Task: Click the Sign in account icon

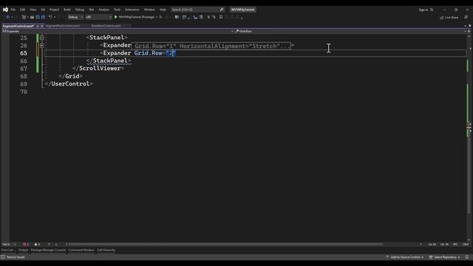Action: click(432, 10)
